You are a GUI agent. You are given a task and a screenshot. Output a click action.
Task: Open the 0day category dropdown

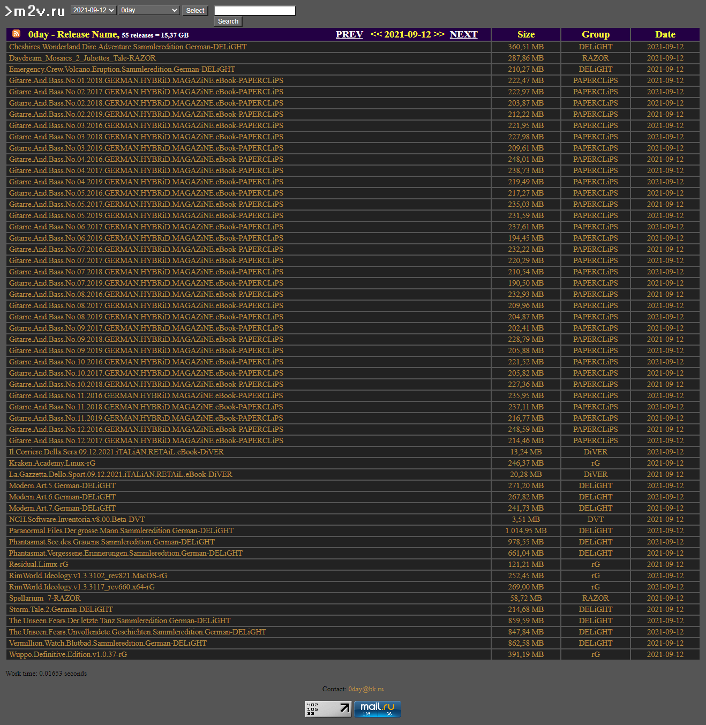(x=149, y=10)
